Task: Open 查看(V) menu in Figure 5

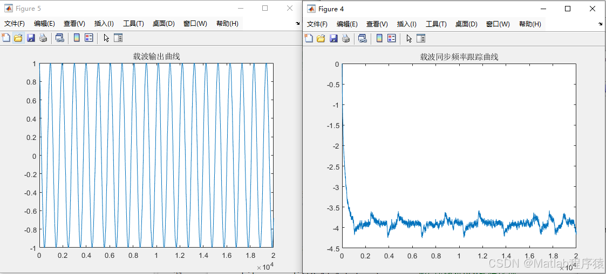Action: click(74, 24)
